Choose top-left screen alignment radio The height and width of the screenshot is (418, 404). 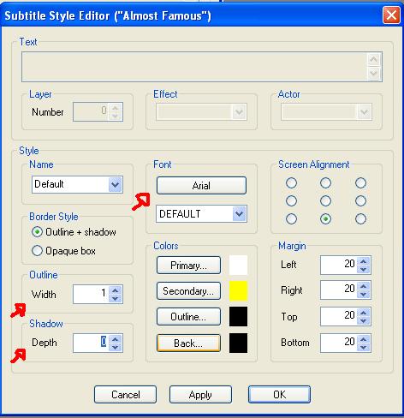pos(291,182)
